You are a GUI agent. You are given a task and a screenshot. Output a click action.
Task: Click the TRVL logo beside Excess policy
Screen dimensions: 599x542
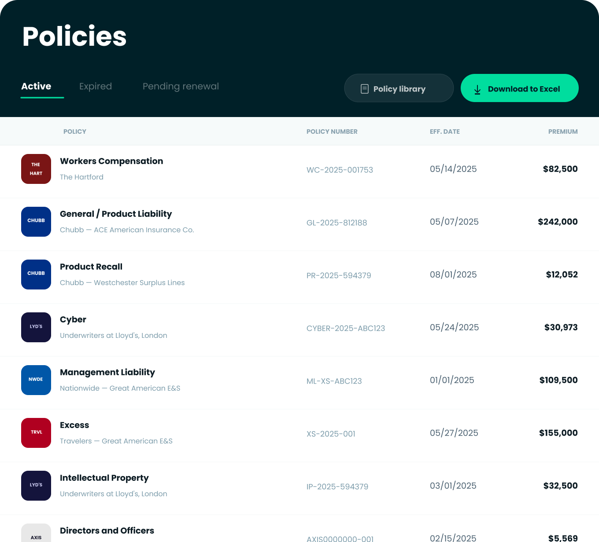point(36,433)
